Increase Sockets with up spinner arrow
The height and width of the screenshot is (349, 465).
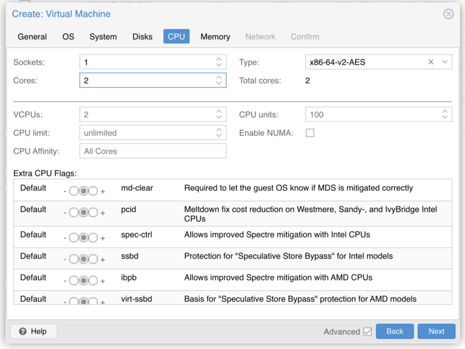[x=219, y=59]
